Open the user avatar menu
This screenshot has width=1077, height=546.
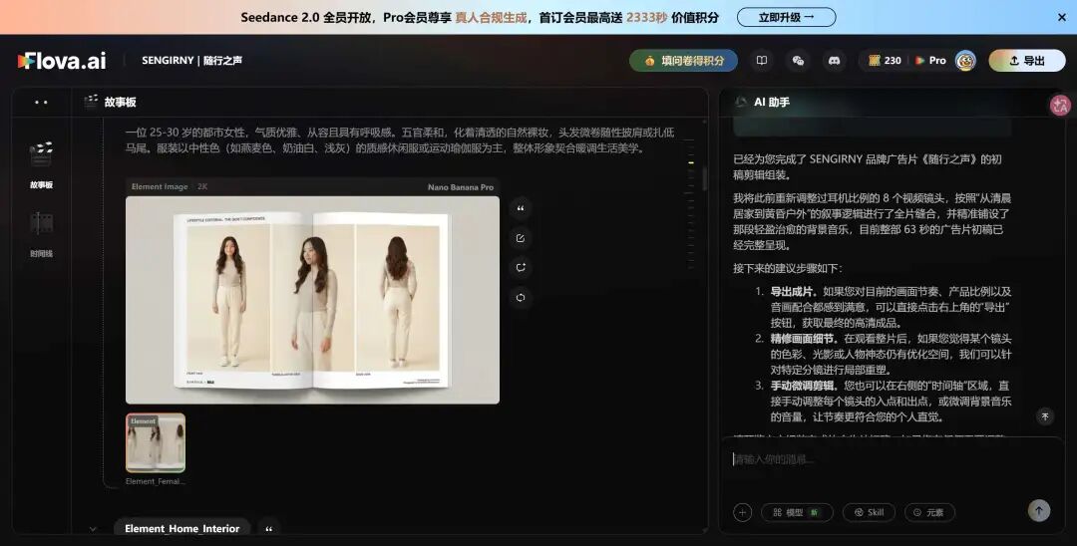(x=965, y=61)
